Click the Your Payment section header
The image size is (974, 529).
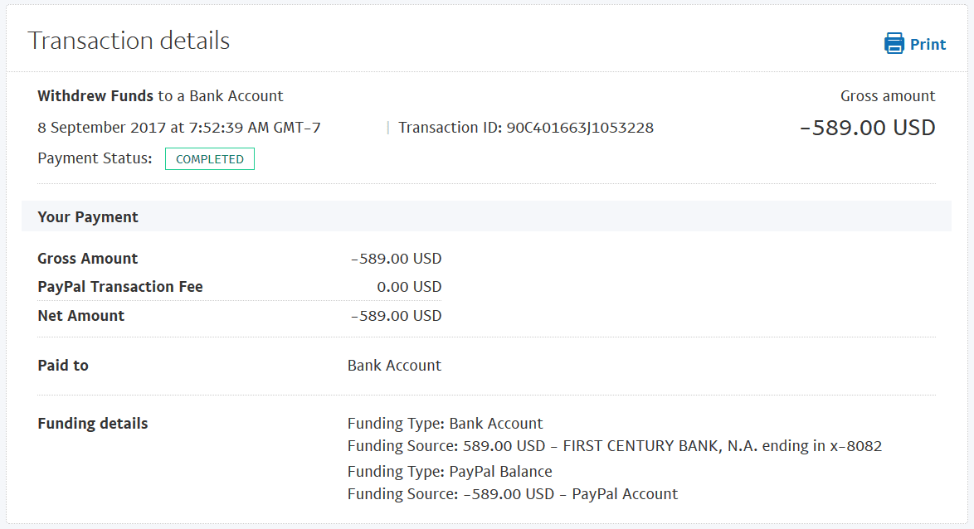88,217
